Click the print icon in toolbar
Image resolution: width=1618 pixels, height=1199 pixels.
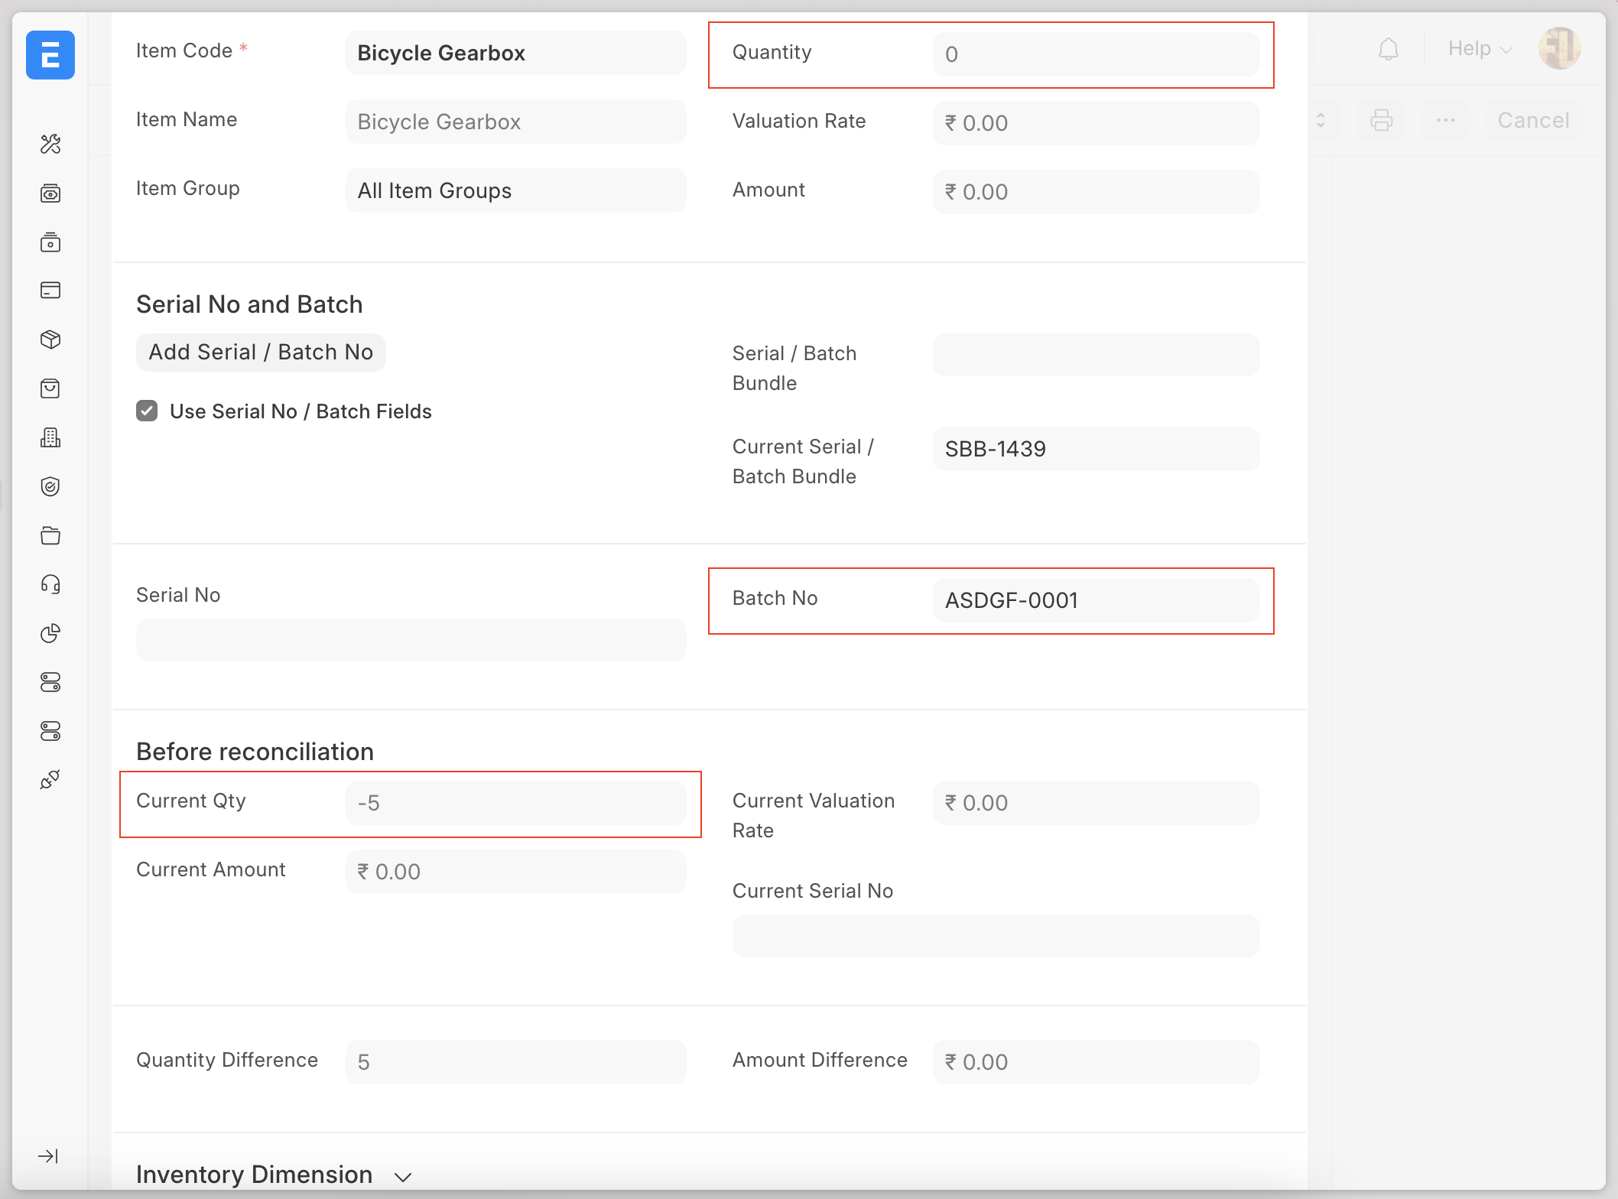point(1381,120)
